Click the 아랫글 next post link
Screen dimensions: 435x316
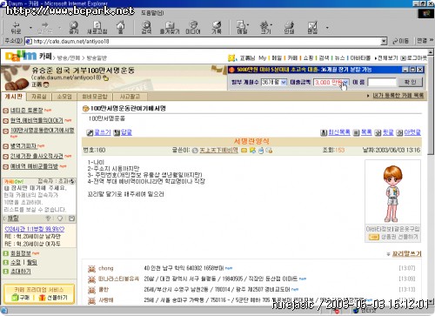[412, 132]
